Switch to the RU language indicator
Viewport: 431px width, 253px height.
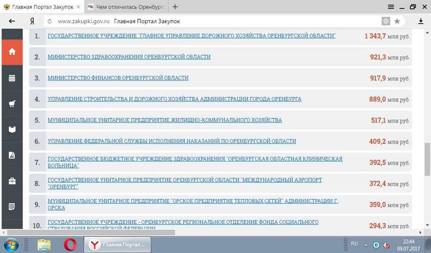pyautogui.click(x=355, y=244)
